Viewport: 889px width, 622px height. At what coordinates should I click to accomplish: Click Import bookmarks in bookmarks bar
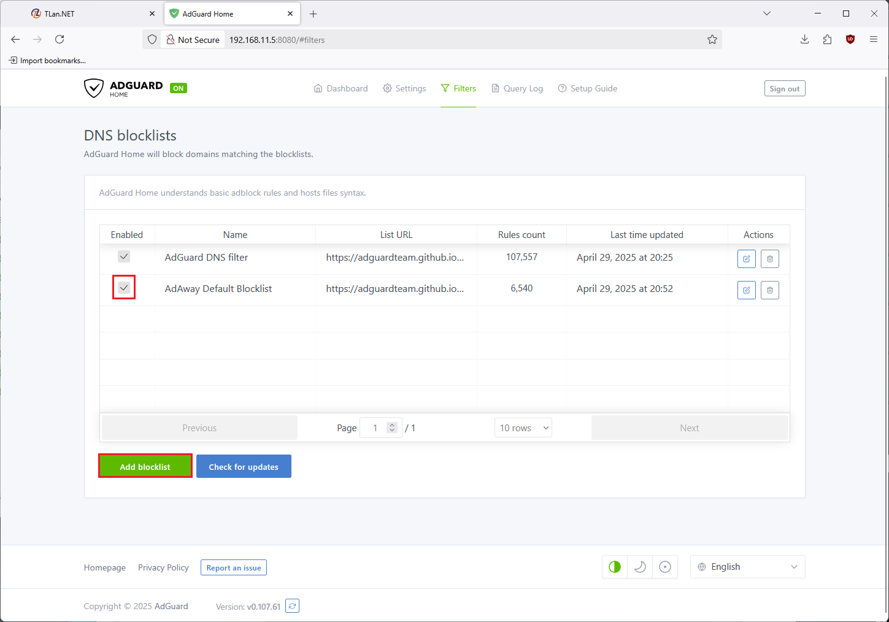(47, 60)
